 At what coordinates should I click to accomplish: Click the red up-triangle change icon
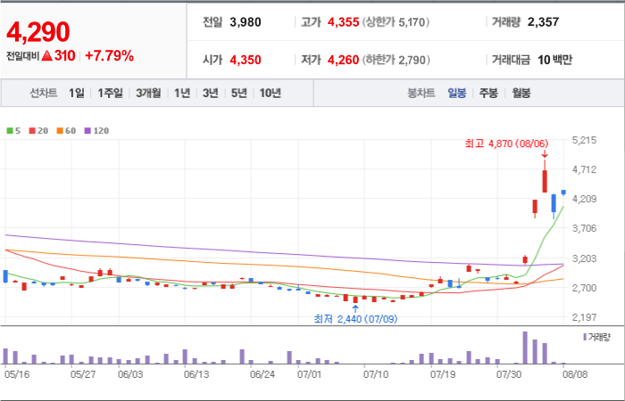(47, 56)
